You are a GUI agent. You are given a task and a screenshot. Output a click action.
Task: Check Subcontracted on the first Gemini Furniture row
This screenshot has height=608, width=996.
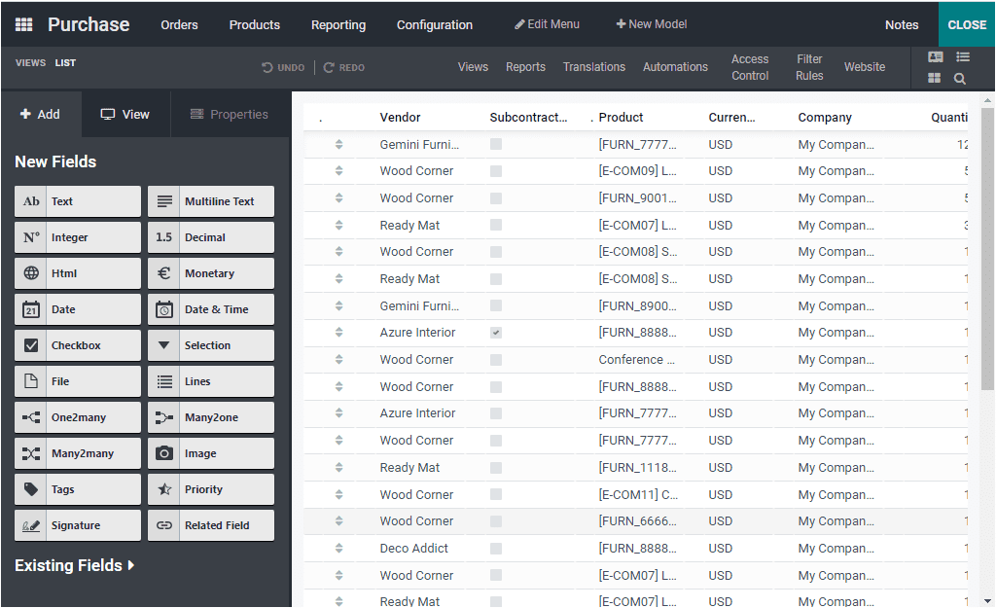(496, 144)
